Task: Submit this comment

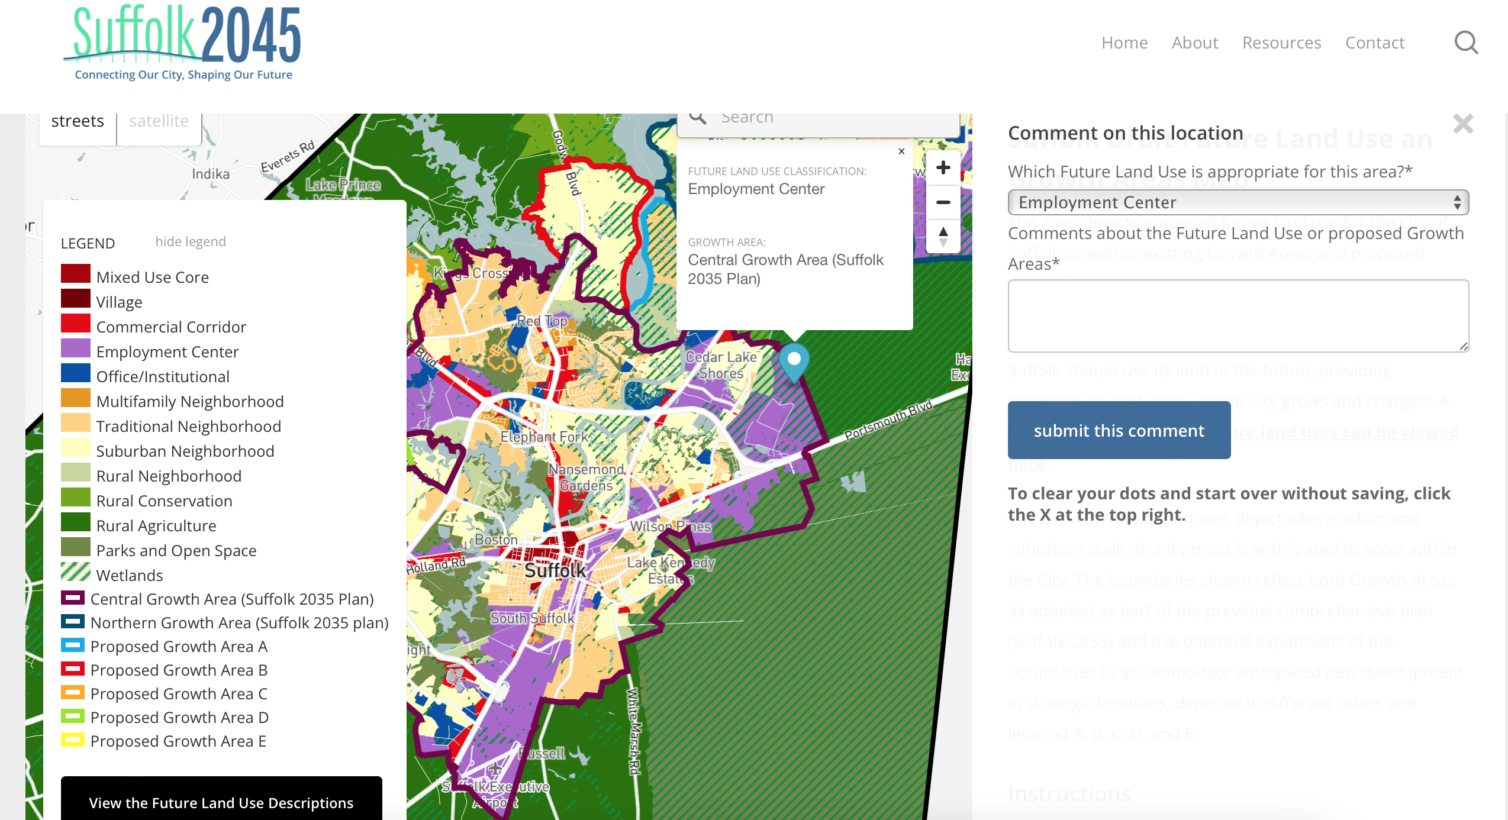Action: pos(1119,430)
